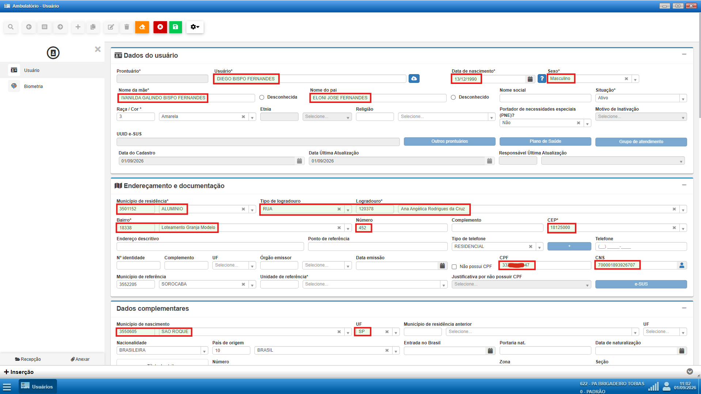Open the Religião Selecione dropdown

click(x=446, y=117)
